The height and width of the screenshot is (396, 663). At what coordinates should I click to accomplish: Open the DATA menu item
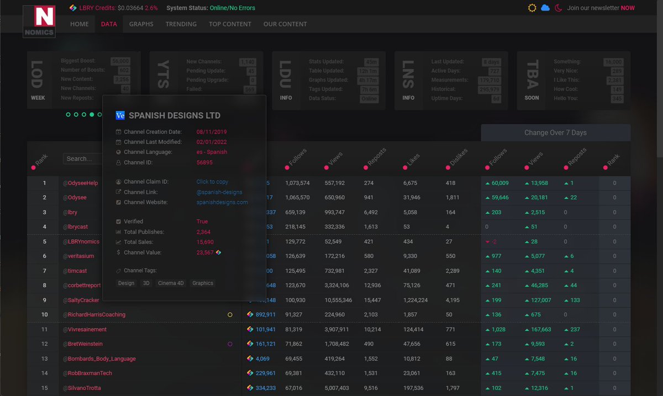pyautogui.click(x=109, y=24)
